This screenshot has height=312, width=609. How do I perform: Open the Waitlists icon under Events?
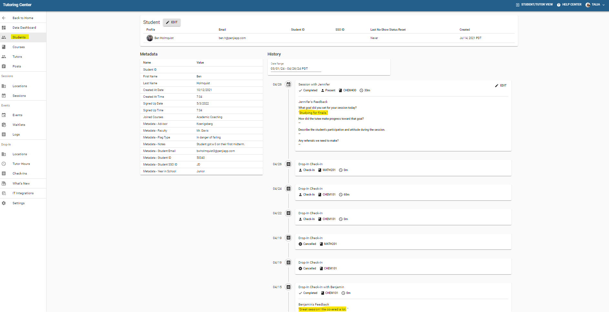(x=5, y=125)
